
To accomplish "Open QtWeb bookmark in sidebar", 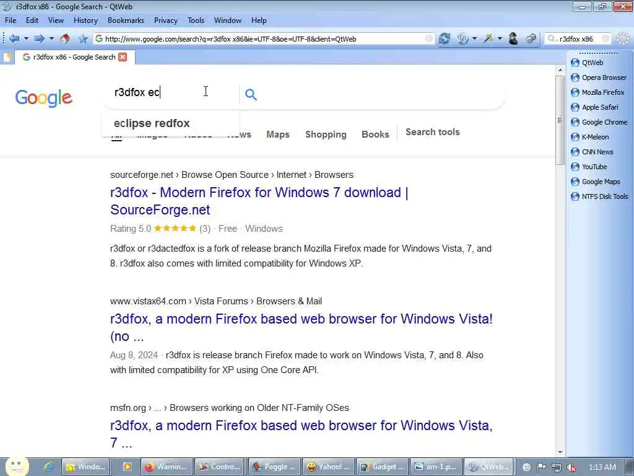I will click(x=587, y=63).
